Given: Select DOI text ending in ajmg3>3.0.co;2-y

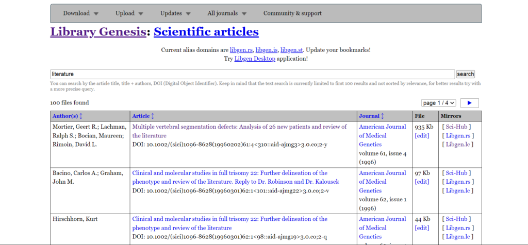Looking at the screenshot, I should pos(229,145).
